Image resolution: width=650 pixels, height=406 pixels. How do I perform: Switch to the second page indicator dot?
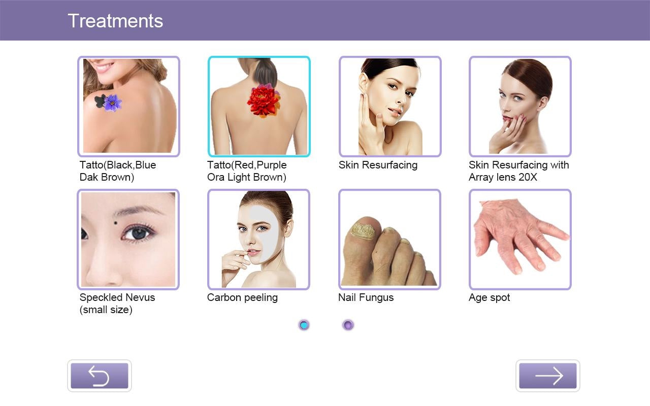point(348,325)
